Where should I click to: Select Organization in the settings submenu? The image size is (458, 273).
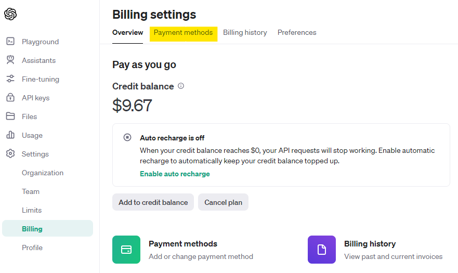click(43, 173)
